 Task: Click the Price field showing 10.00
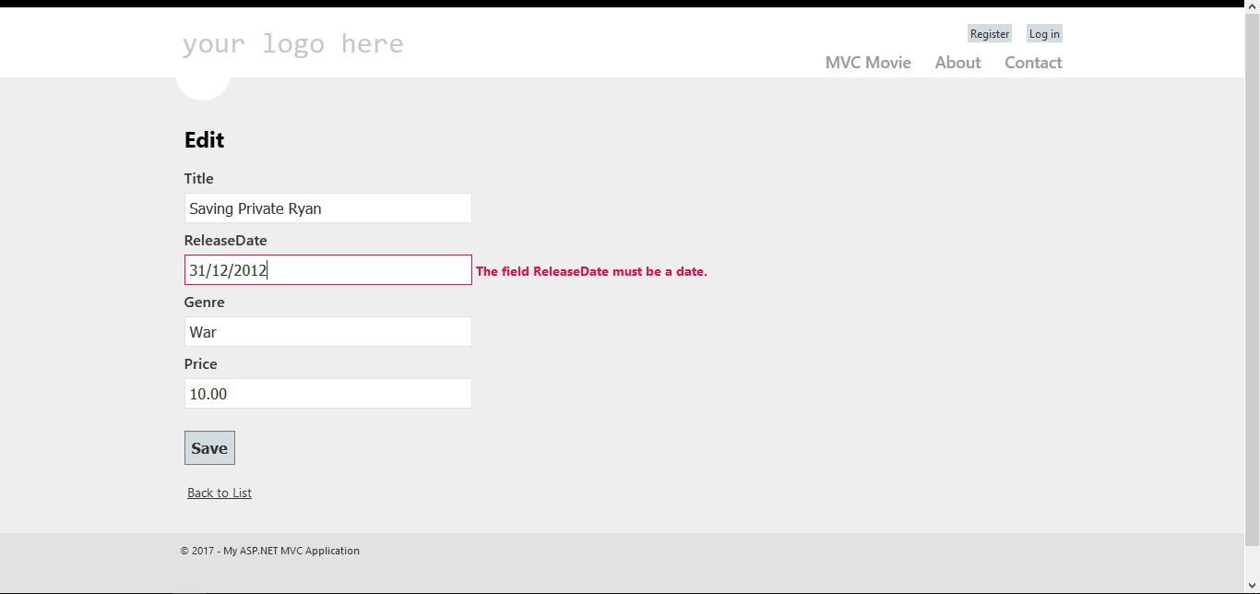click(327, 394)
